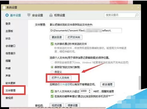Select 保存到"我的文档"(推荐) radio option
The width and height of the screenshot is (147, 109).
(52, 67)
